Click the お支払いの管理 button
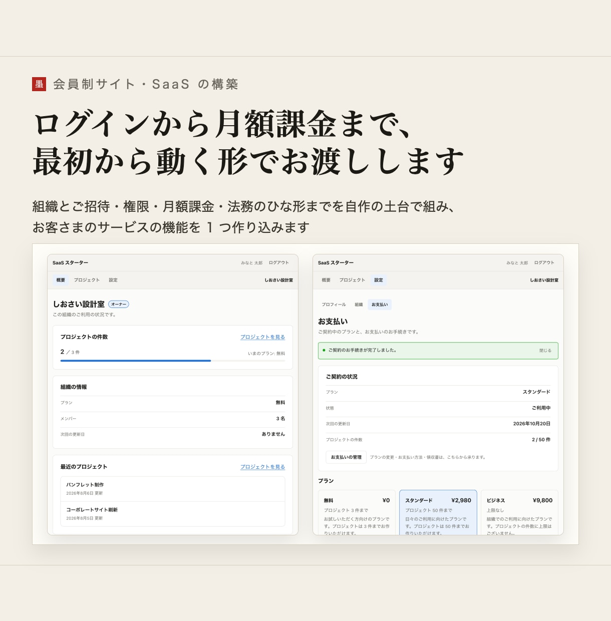The width and height of the screenshot is (611, 621). [346, 457]
